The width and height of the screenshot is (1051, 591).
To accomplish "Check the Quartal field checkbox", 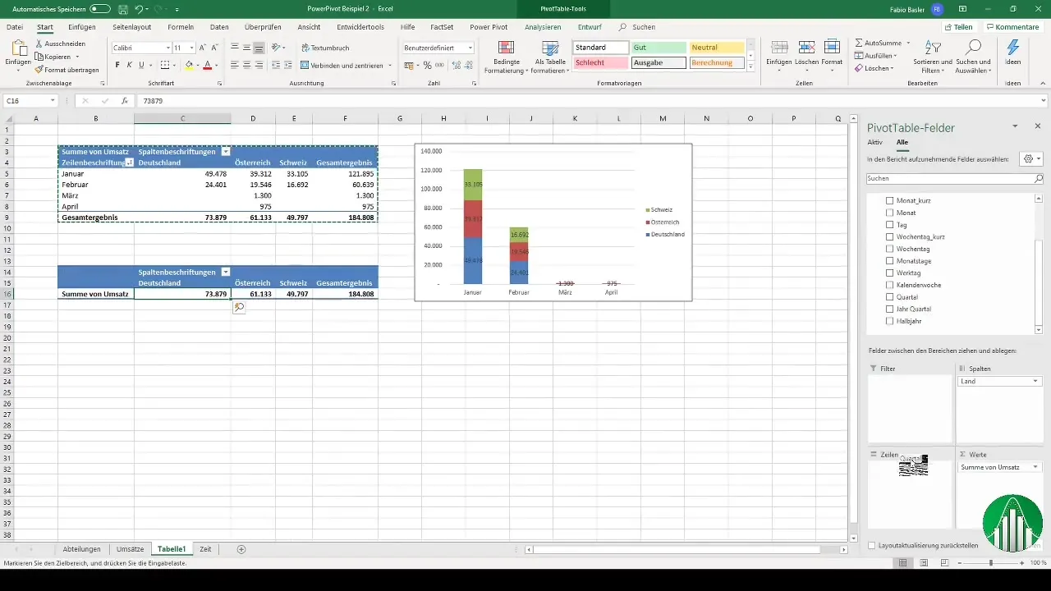I will tap(889, 297).
